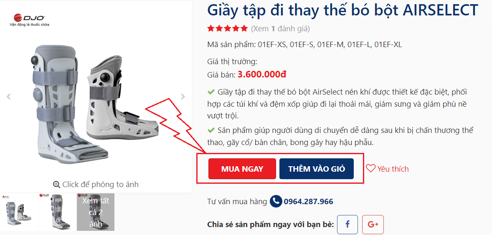Show next image with right arrow
The width and height of the screenshot is (492, 235).
(x=183, y=97)
